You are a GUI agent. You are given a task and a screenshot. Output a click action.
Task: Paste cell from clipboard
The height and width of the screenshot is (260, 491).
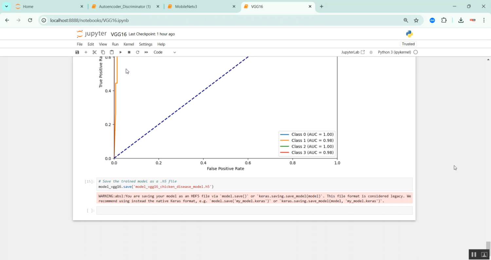click(112, 52)
